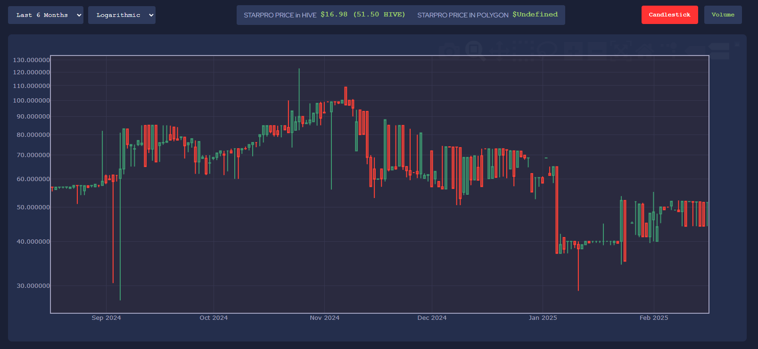Screen dimensions: 758x349
Task: Click the Oct 2024 x-axis label
Action: point(214,318)
